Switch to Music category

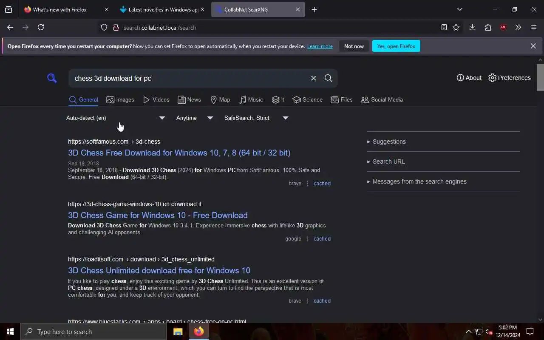(x=251, y=100)
